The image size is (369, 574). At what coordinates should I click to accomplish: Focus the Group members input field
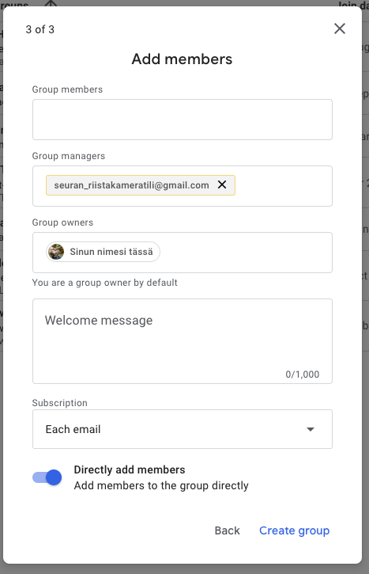tap(183, 120)
